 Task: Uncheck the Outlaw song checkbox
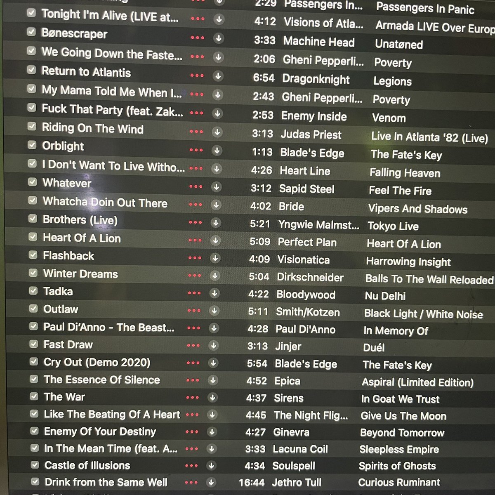[x=33, y=308]
